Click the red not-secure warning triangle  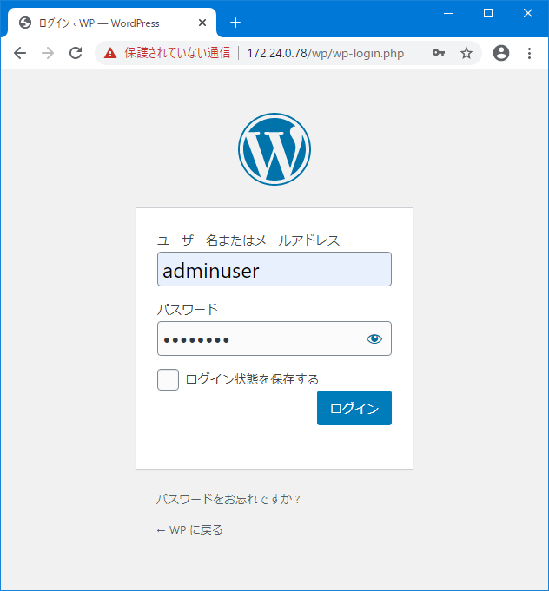pos(110,53)
